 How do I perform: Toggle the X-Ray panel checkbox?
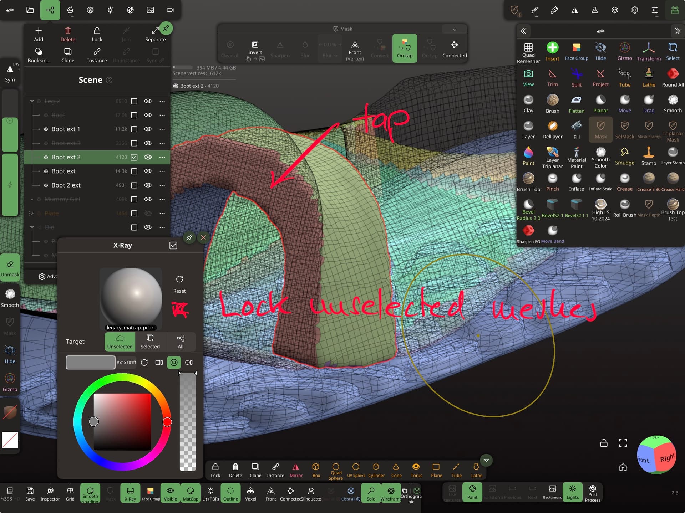point(173,245)
